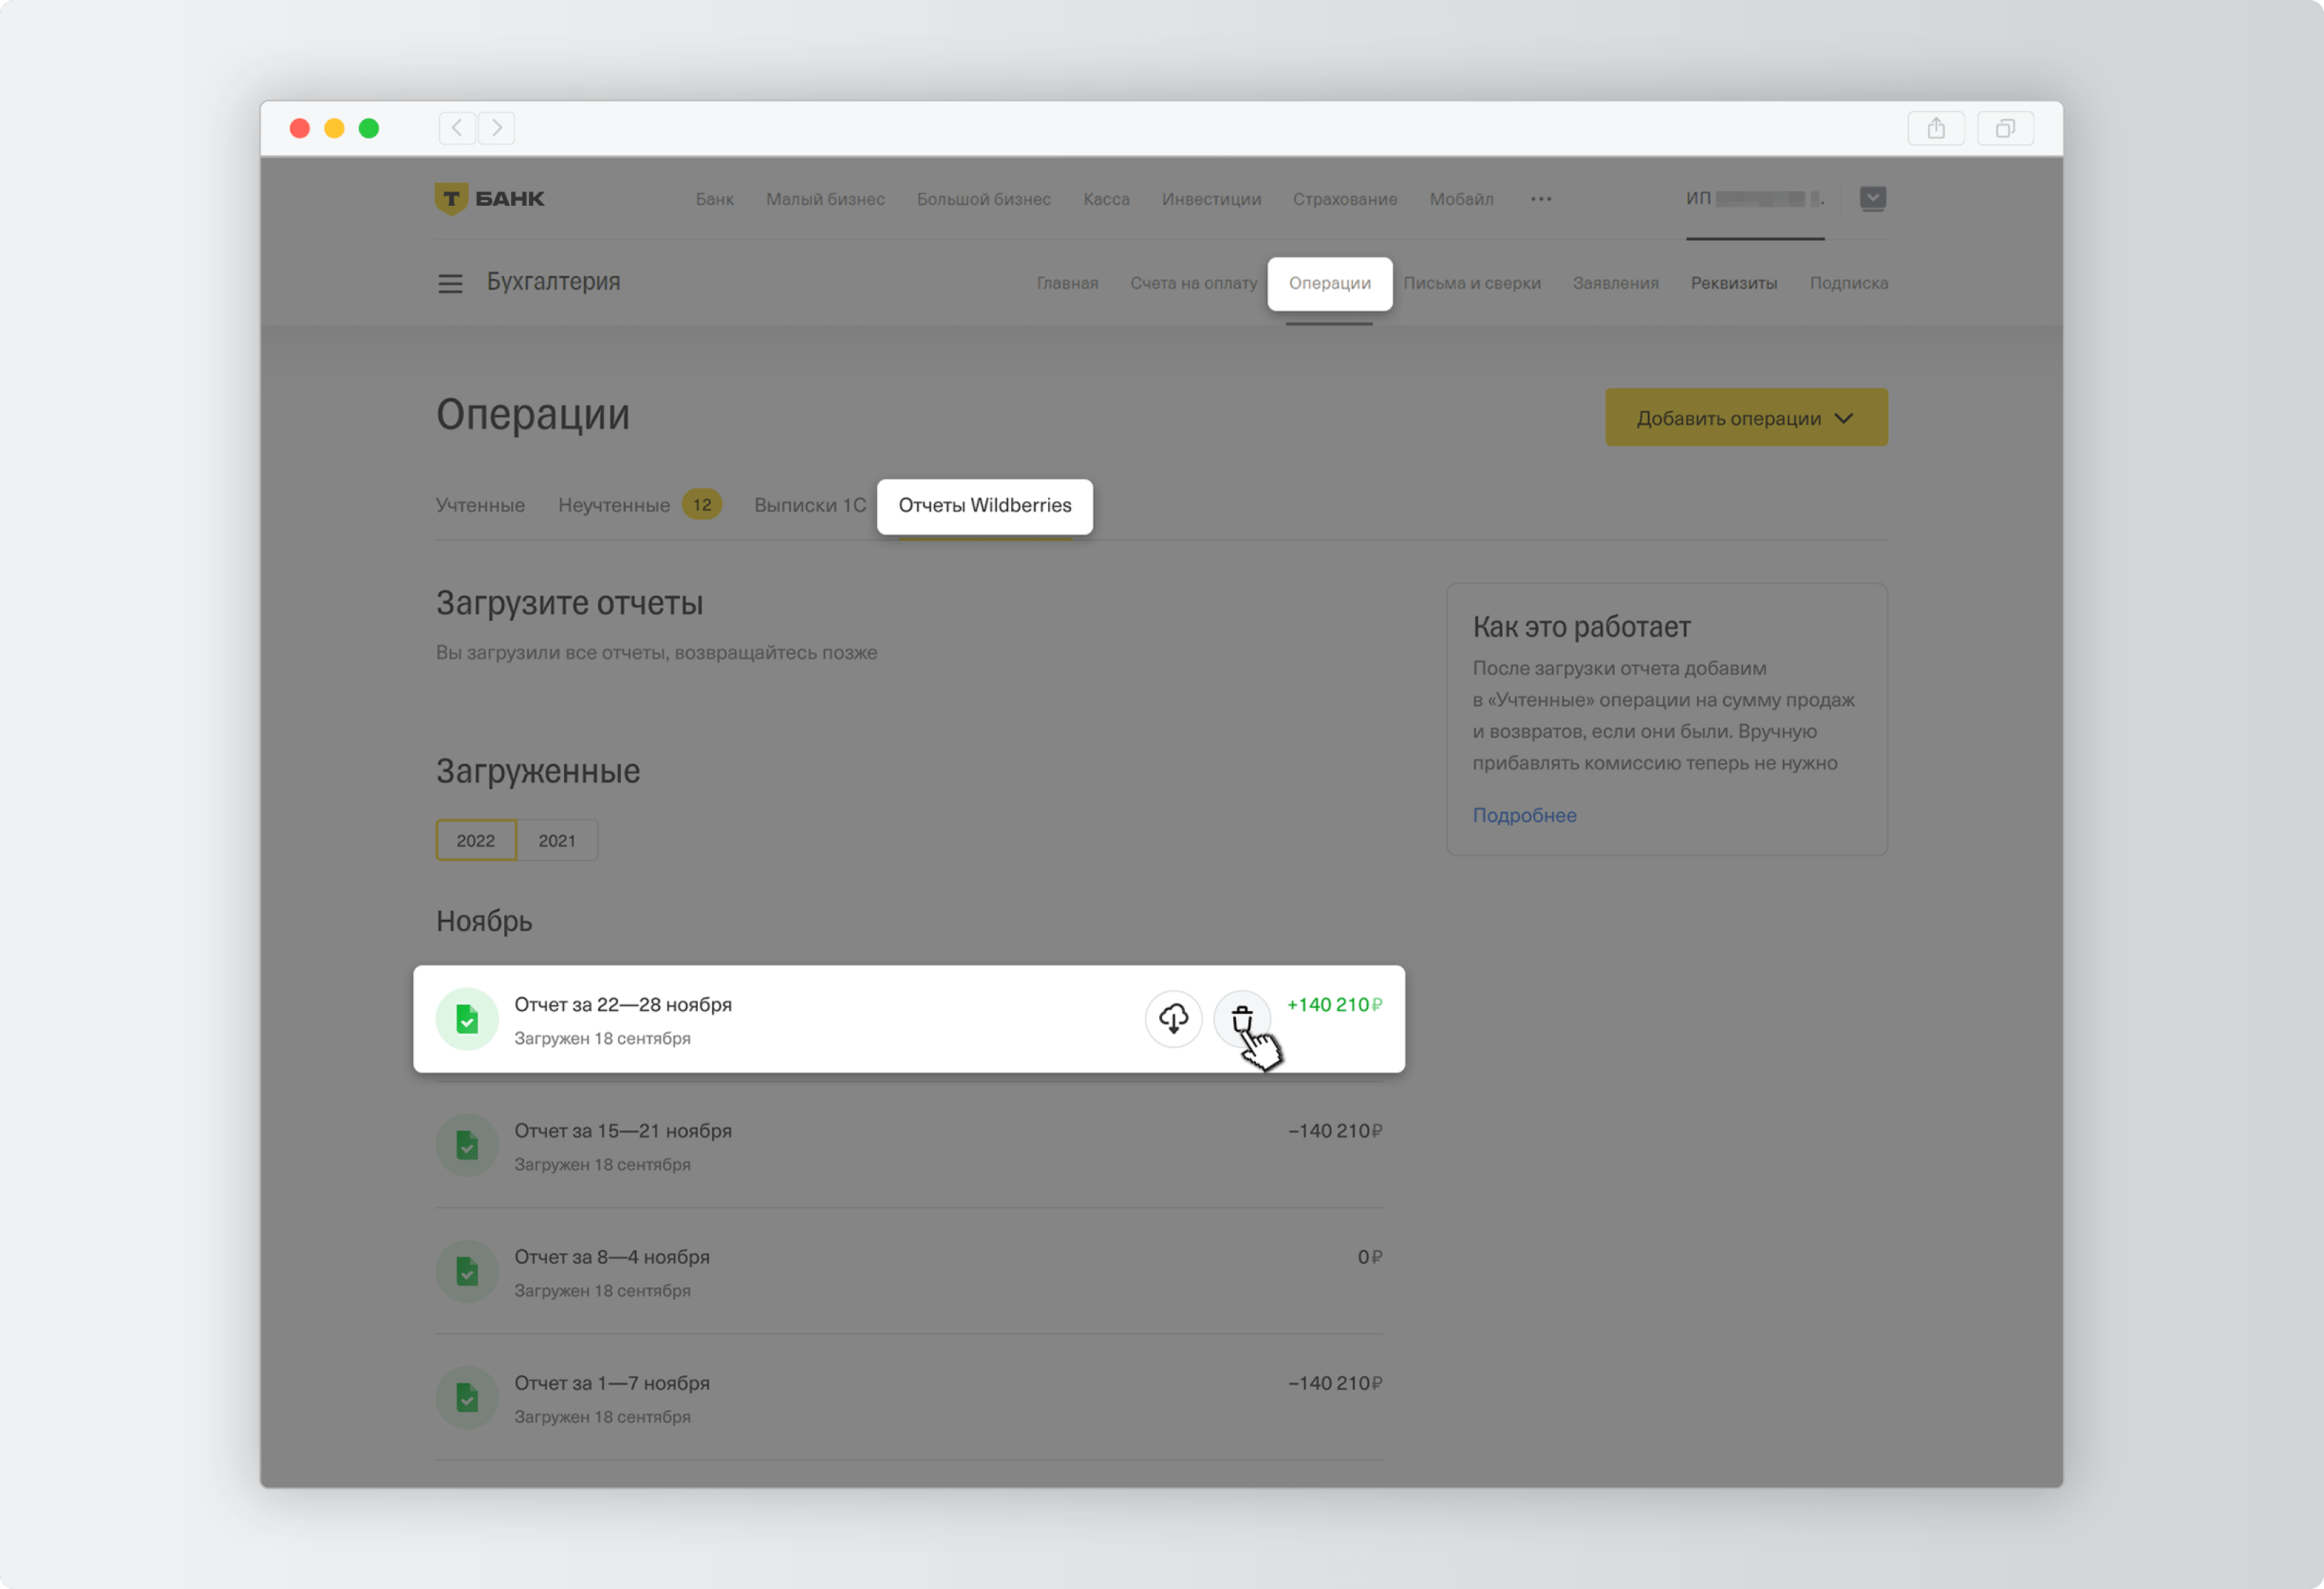Click the Мобайл navigation link
This screenshot has width=2324, height=1589.
pos(1461,199)
